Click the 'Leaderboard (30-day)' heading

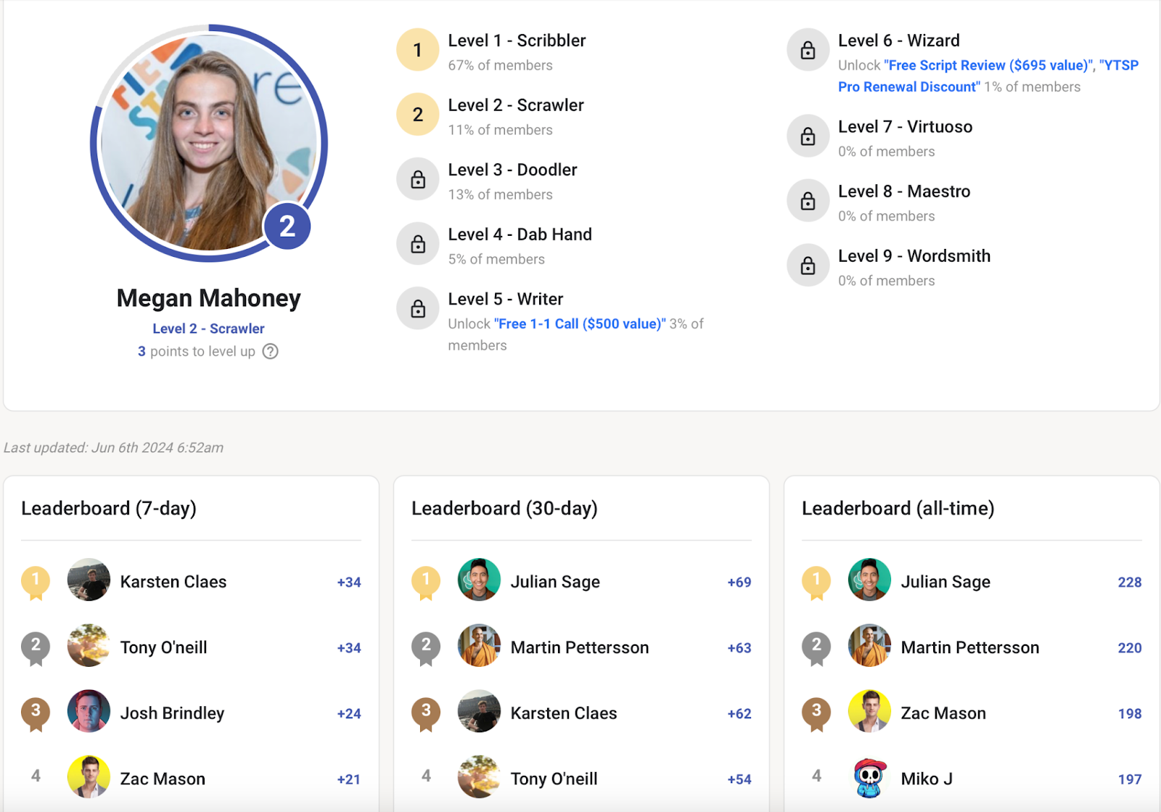click(504, 508)
